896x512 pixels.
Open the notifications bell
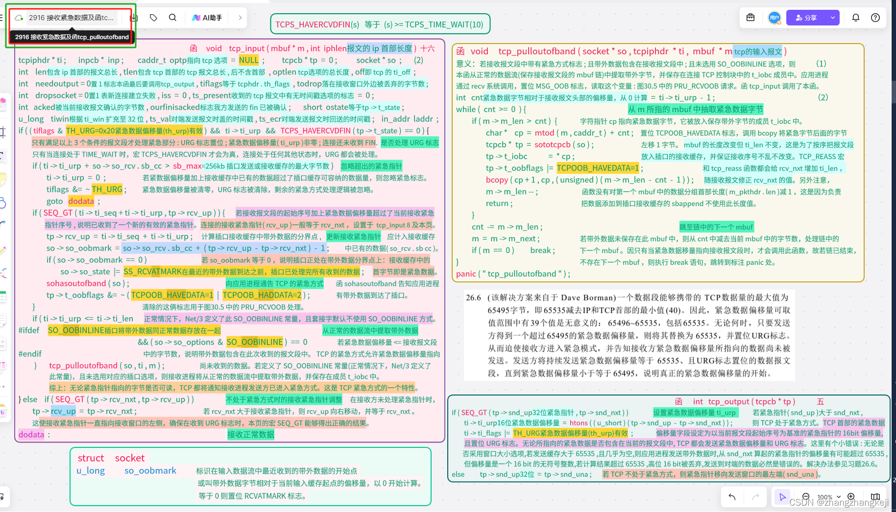pos(856,18)
